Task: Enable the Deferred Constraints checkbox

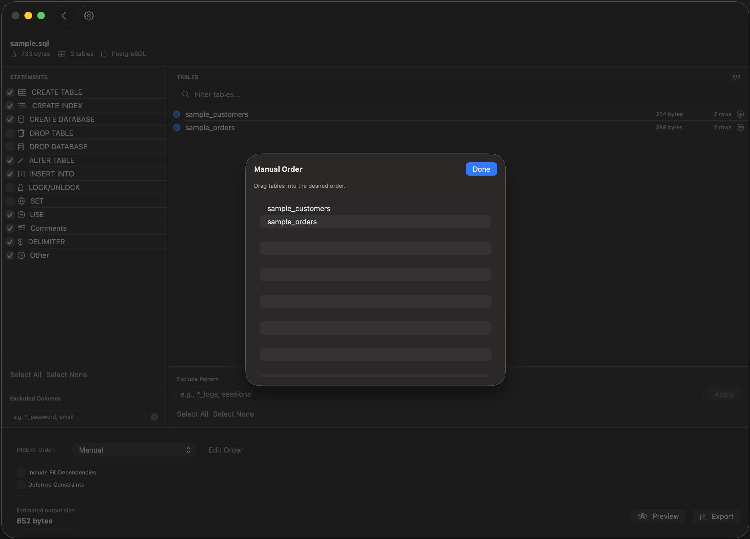Action: (x=21, y=484)
